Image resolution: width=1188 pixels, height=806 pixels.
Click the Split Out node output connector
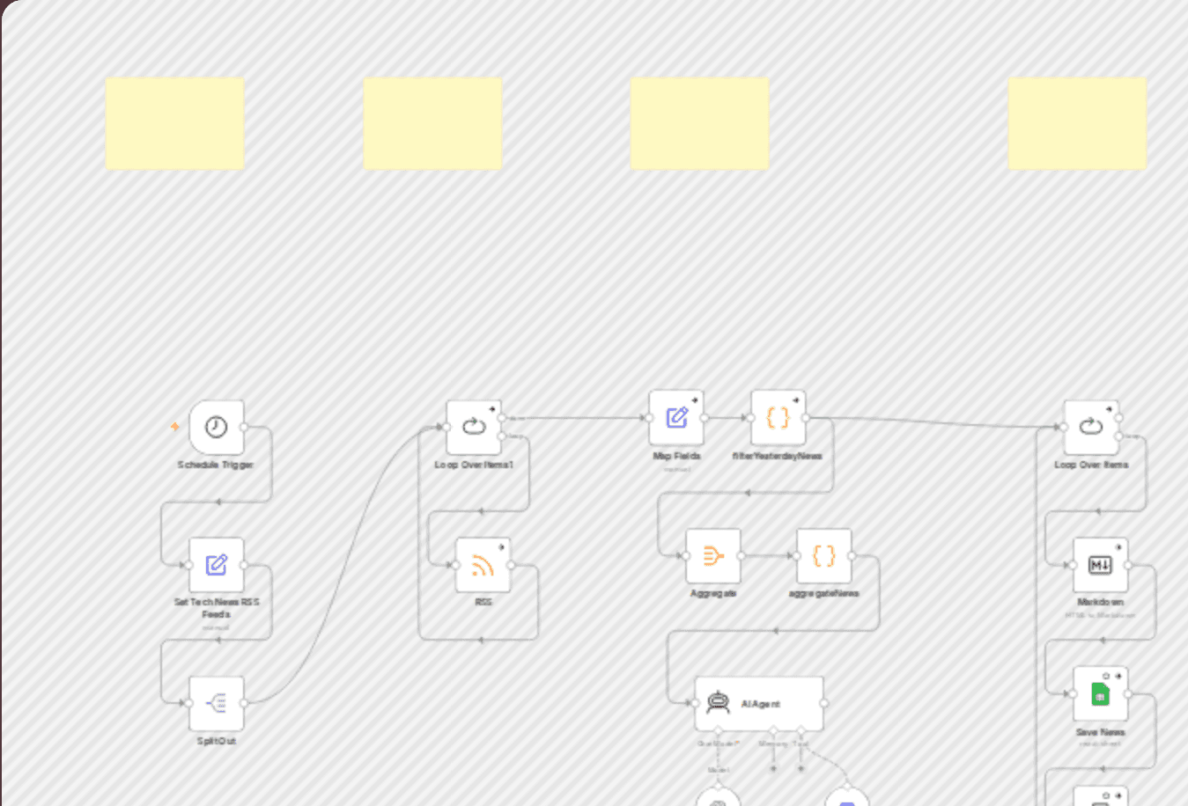pos(244,703)
